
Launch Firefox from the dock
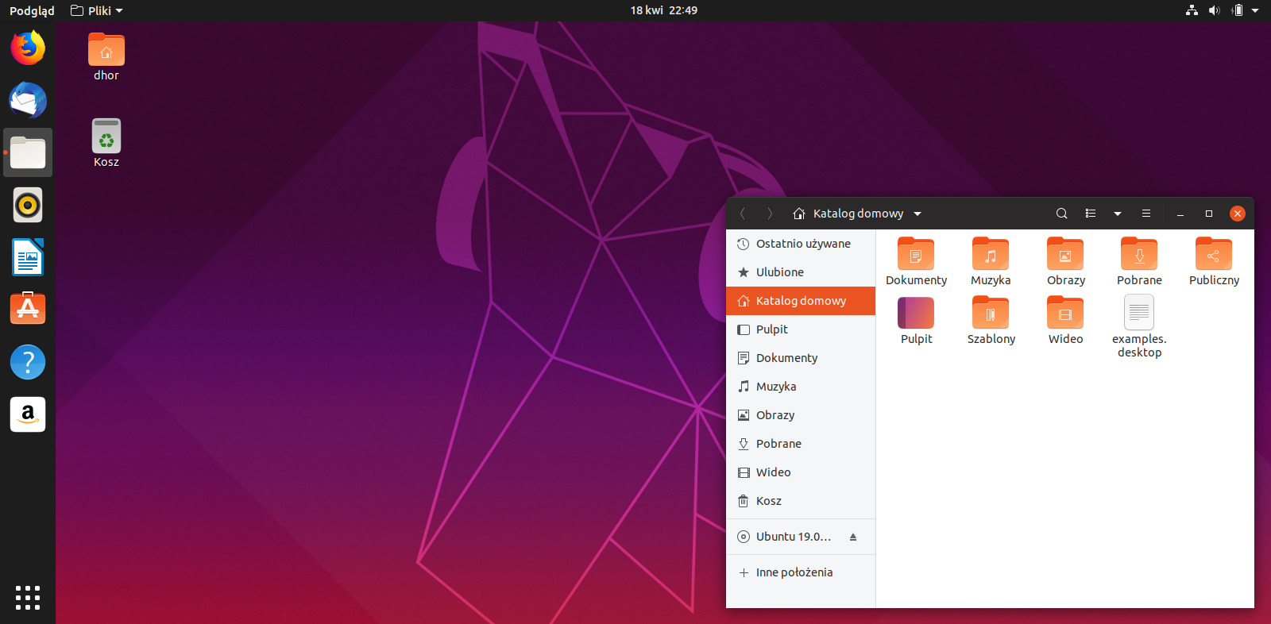pos(28,48)
